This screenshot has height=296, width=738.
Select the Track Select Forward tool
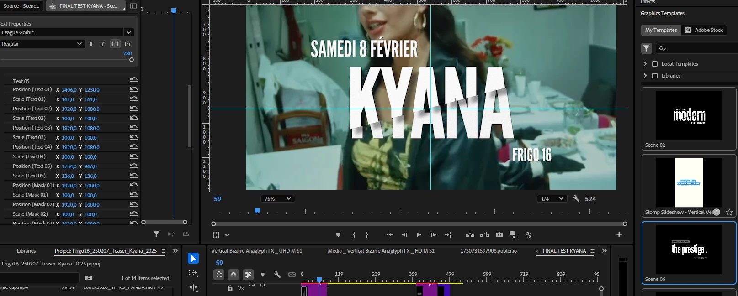[x=193, y=273]
